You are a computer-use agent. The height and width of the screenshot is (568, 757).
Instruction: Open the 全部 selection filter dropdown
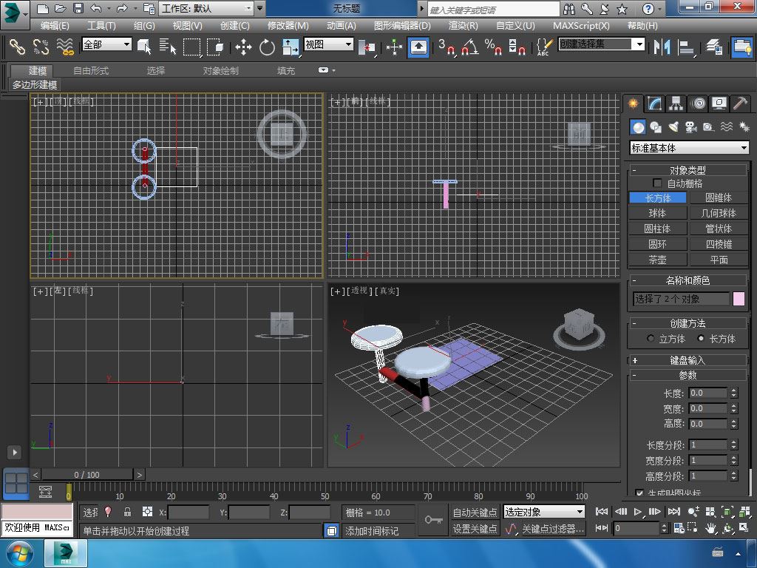click(106, 44)
